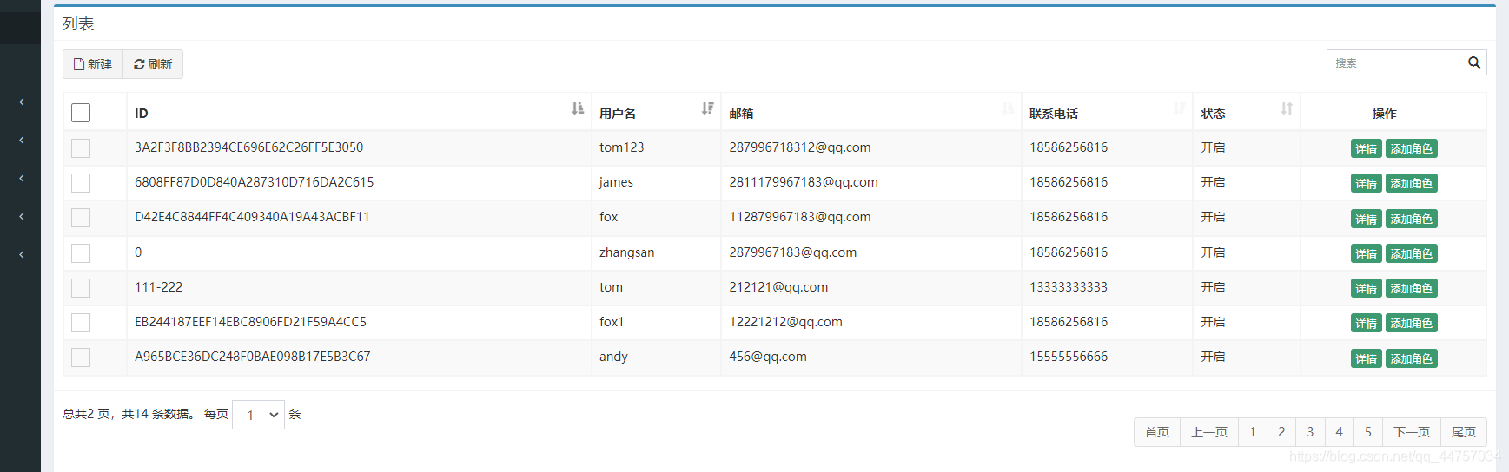
Task: Select phone number 13333333333
Action: tap(1069, 287)
